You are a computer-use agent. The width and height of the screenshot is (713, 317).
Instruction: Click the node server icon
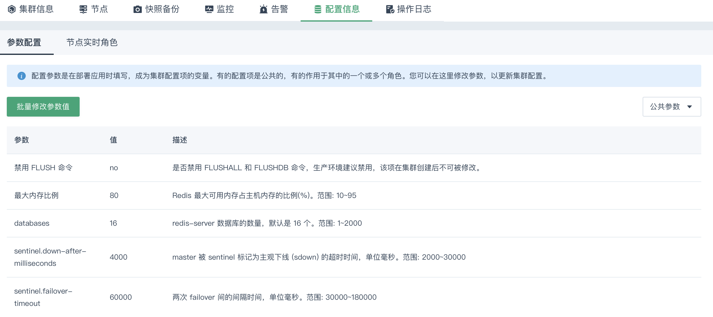[83, 10]
